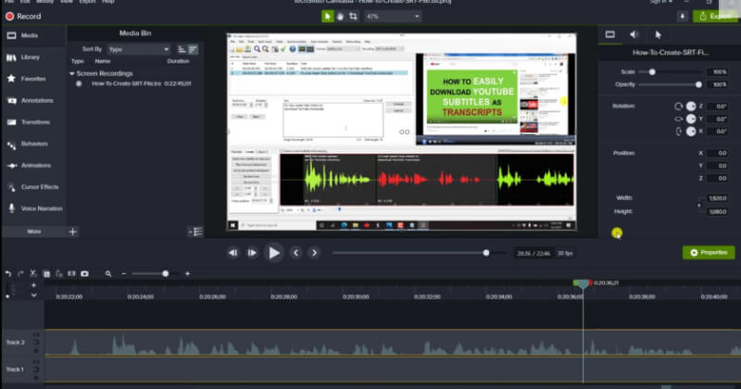Open the Cursor Effects tab
This screenshot has width=741, height=389.
coord(33,187)
